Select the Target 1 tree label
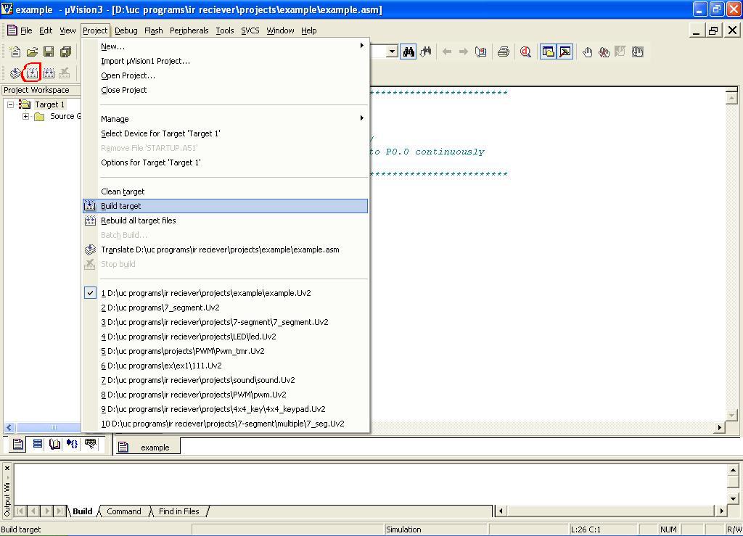 pos(50,104)
